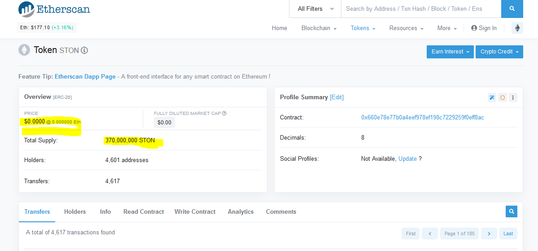Click the Ethereum network icon in navbar
This screenshot has width=538, height=251.
click(x=517, y=28)
